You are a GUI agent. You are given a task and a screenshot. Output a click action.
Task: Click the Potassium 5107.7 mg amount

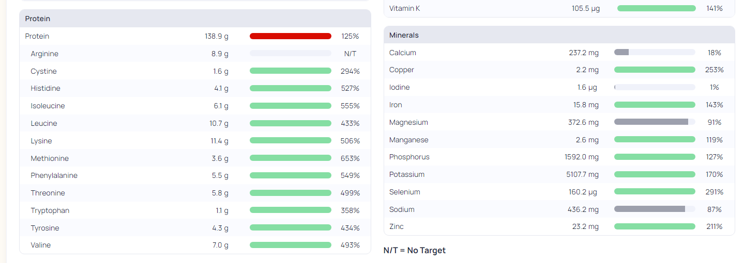coord(583,174)
